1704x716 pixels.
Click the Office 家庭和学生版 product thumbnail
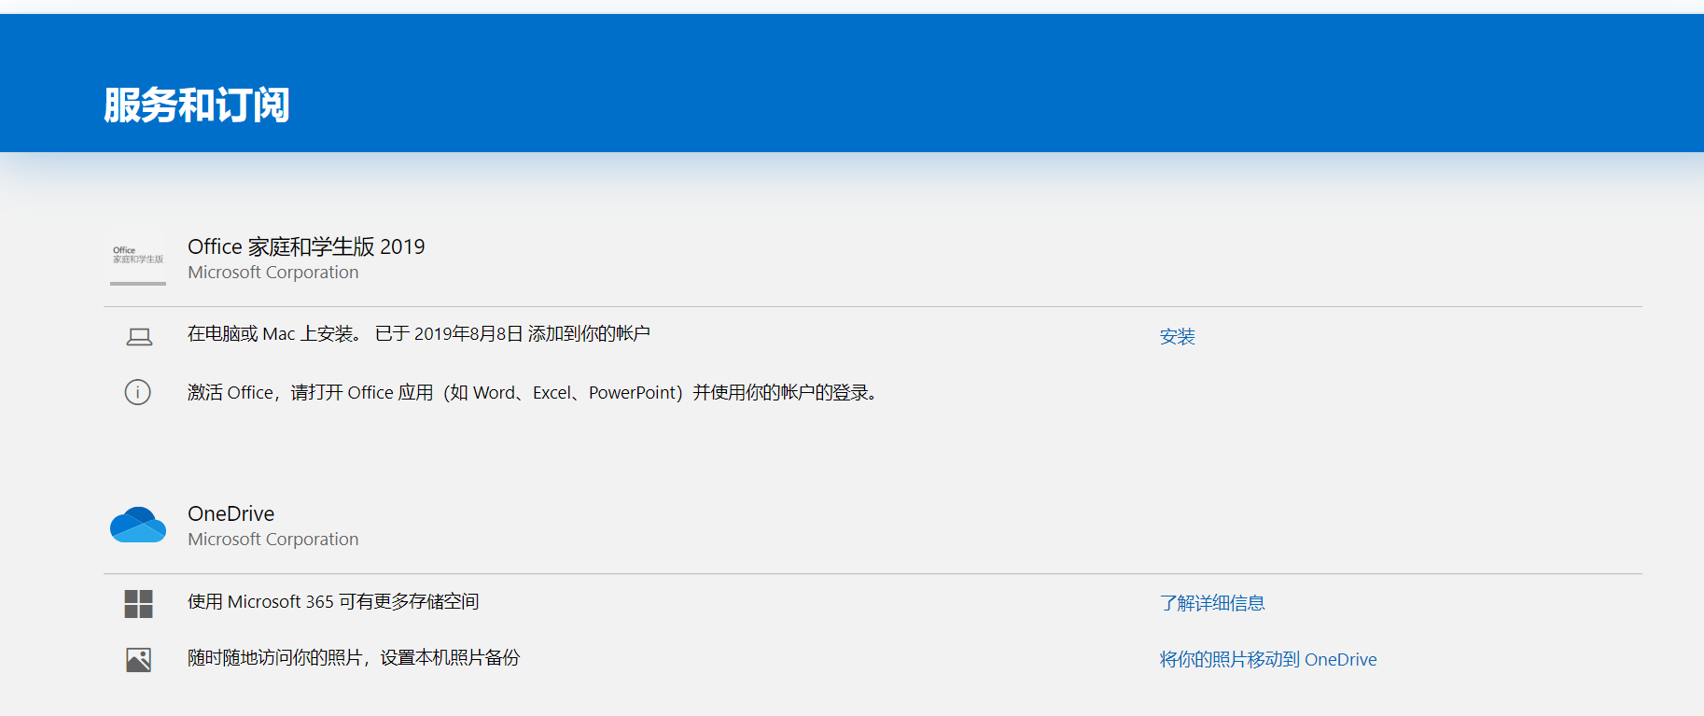pyautogui.click(x=138, y=260)
